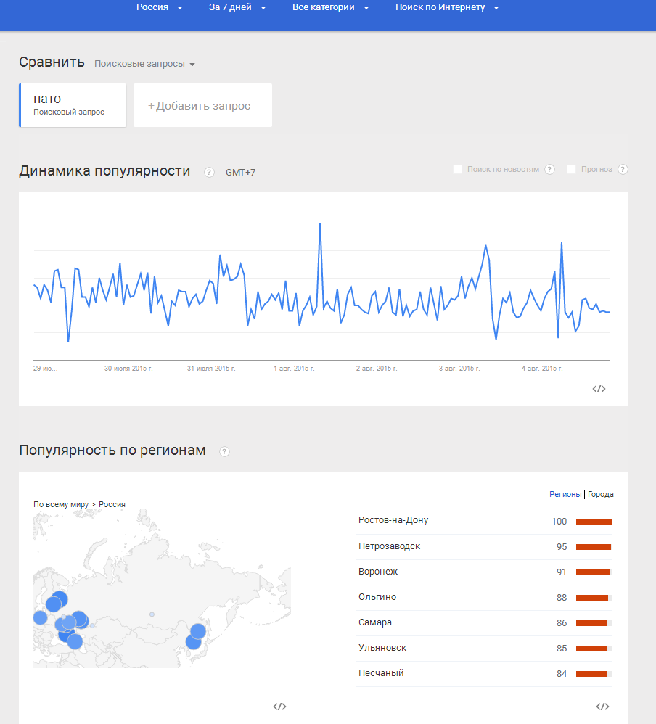Switch to the Города tab
Image resolution: width=656 pixels, height=724 pixels.
601,494
